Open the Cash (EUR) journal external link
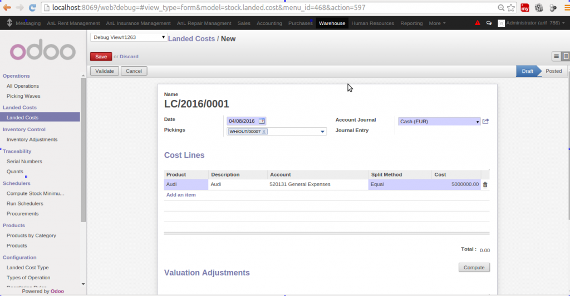The width and height of the screenshot is (570, 296). coord(485,121)
